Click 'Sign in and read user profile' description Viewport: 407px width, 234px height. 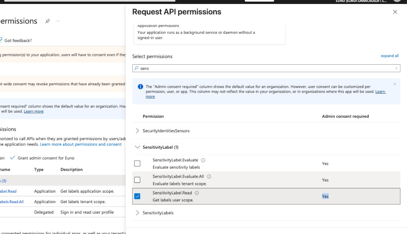click(x=87, y=212)
